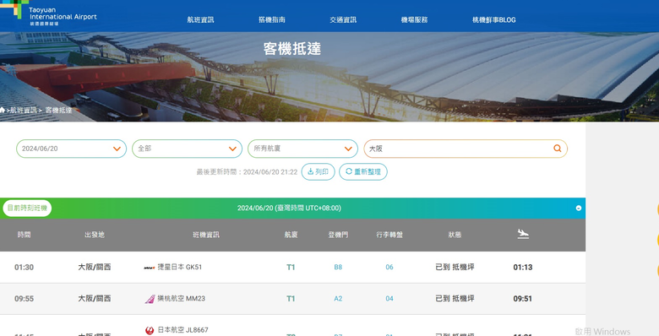Open the 航班資訊 menu

pyautogui.click(x=200, y=19)
